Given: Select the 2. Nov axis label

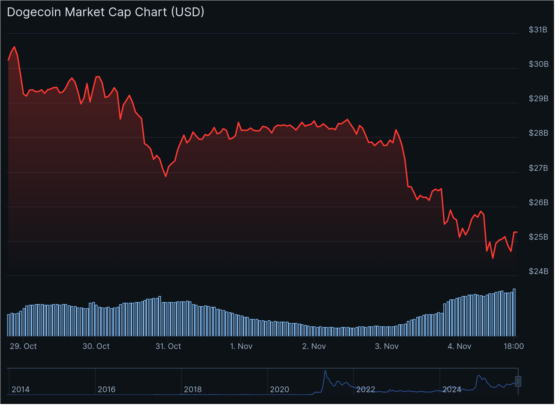Looking at the screenshot, I should 314,346.
